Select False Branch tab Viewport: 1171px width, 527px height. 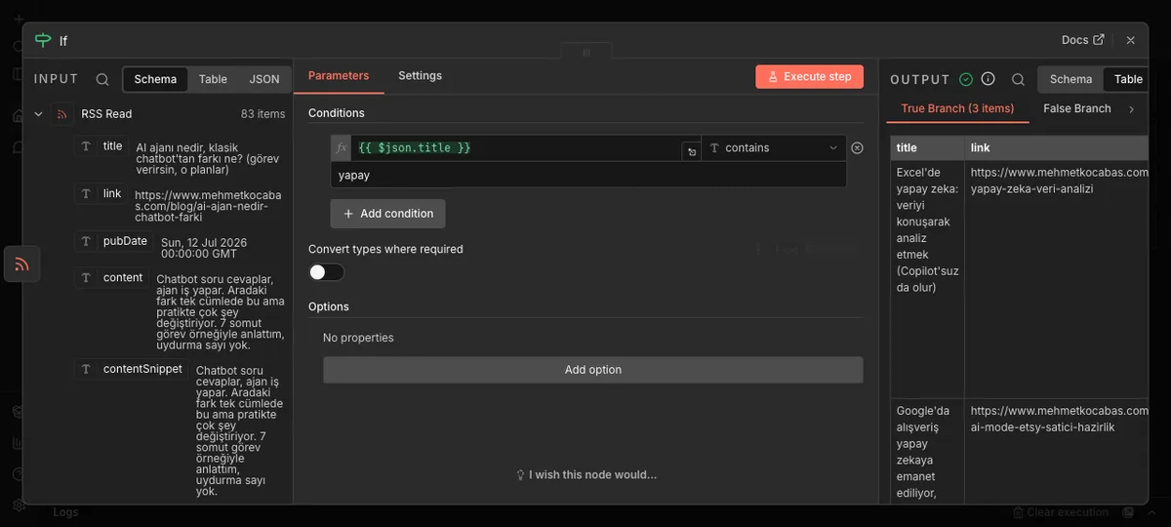(1077, 108)
